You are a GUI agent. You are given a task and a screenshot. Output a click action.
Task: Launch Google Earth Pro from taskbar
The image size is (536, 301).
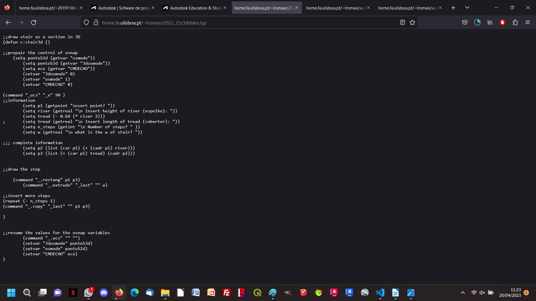(x=365, y=293)
